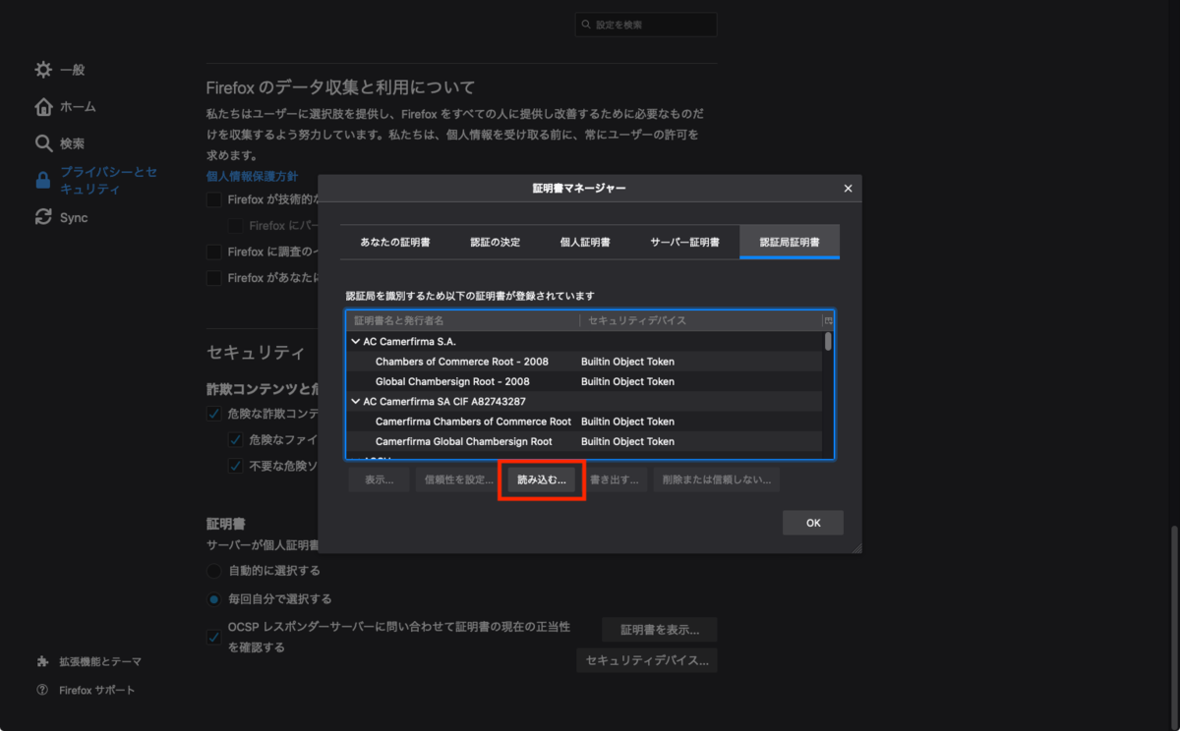
Task: Open the 個人情報保護方針 link
Action: [252, 177]
